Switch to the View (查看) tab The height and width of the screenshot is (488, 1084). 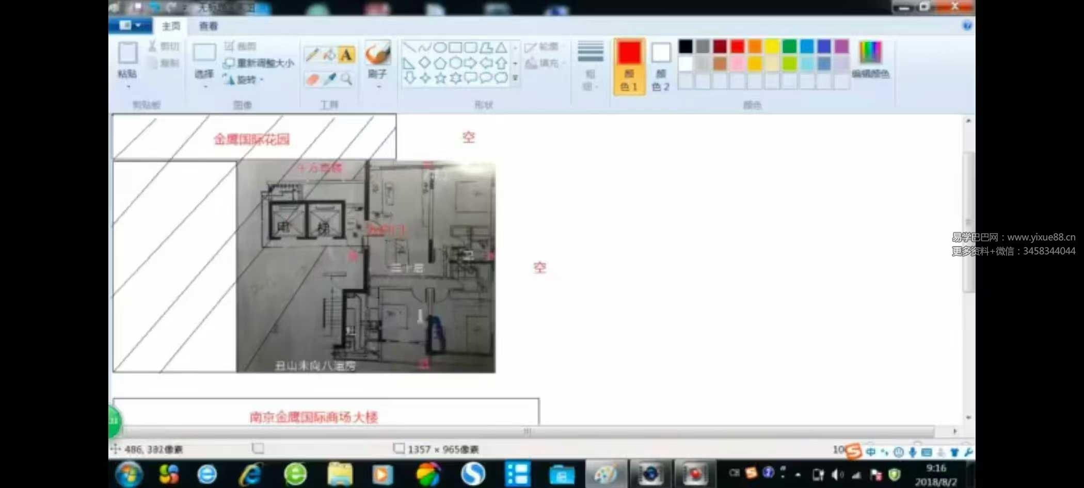pyautogui.click(x=208, y=26)
